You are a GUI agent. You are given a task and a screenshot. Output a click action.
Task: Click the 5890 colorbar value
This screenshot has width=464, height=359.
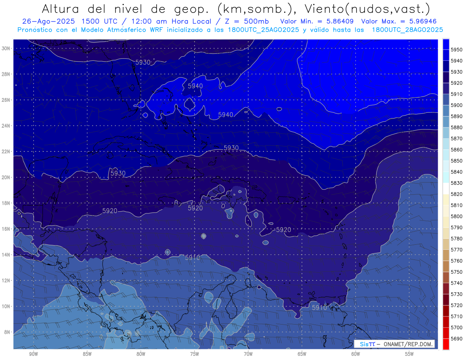(x=457, y=116)
